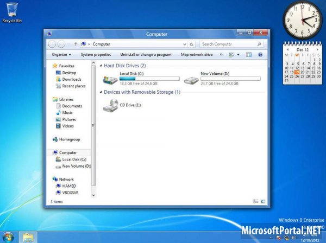
Task: Select the CD Drive (E:) icon
Action: coord(110,105)
